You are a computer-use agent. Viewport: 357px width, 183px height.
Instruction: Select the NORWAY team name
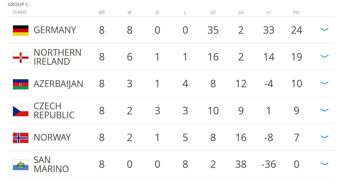(x=52, y=137)
